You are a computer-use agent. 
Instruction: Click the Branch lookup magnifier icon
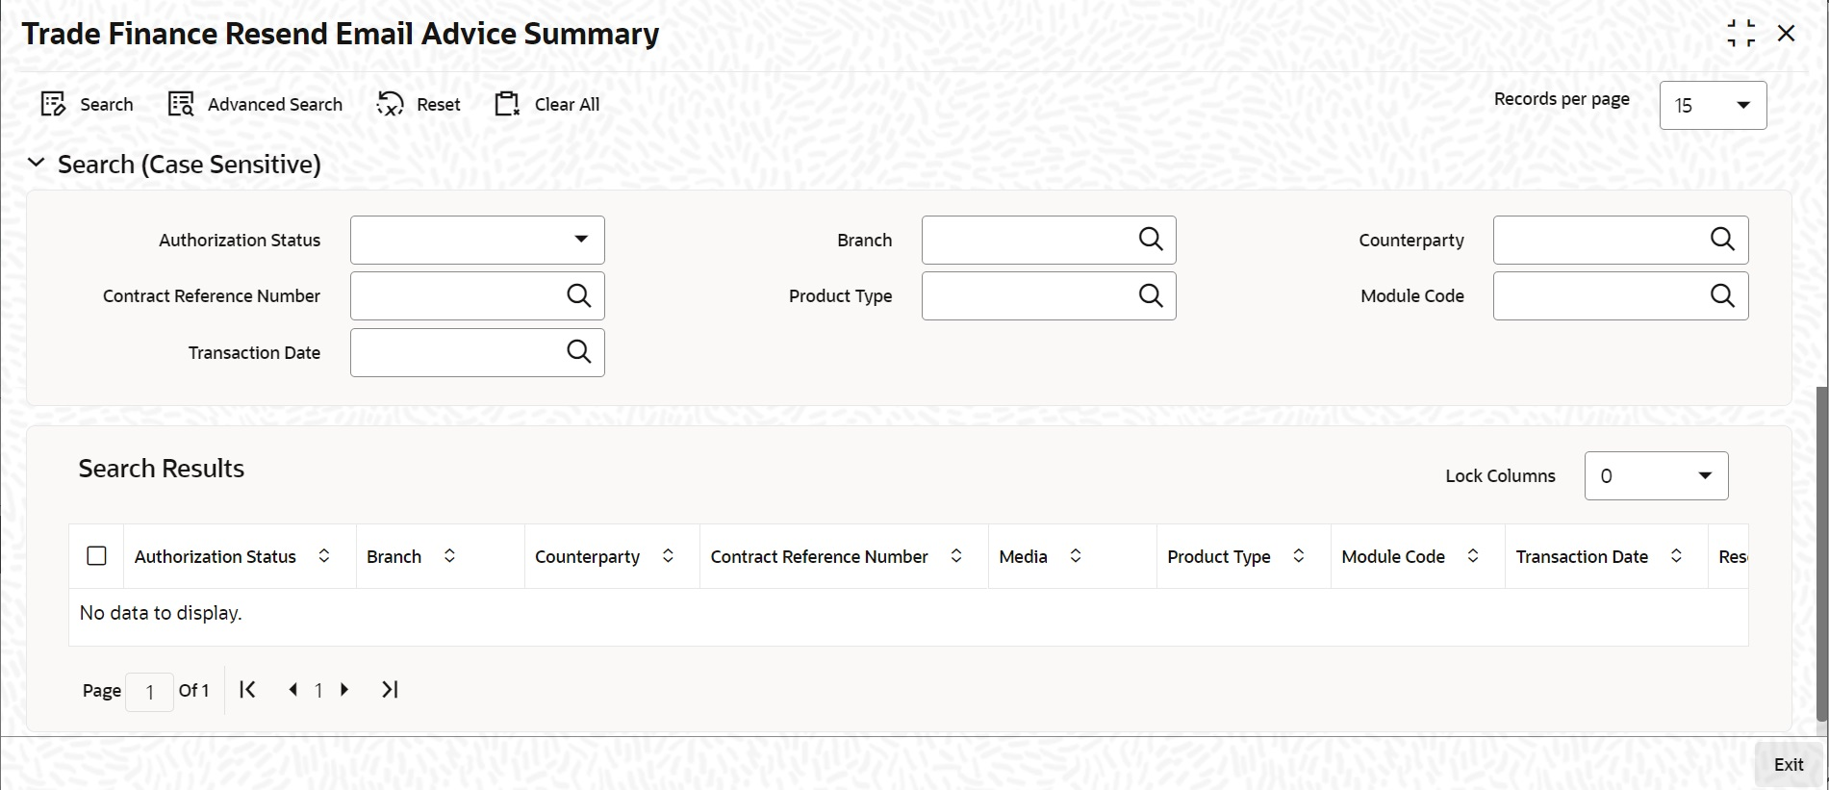click(x=1151, y=240)
